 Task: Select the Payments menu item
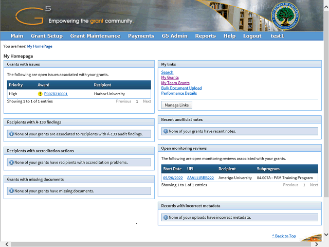(141, 36)
